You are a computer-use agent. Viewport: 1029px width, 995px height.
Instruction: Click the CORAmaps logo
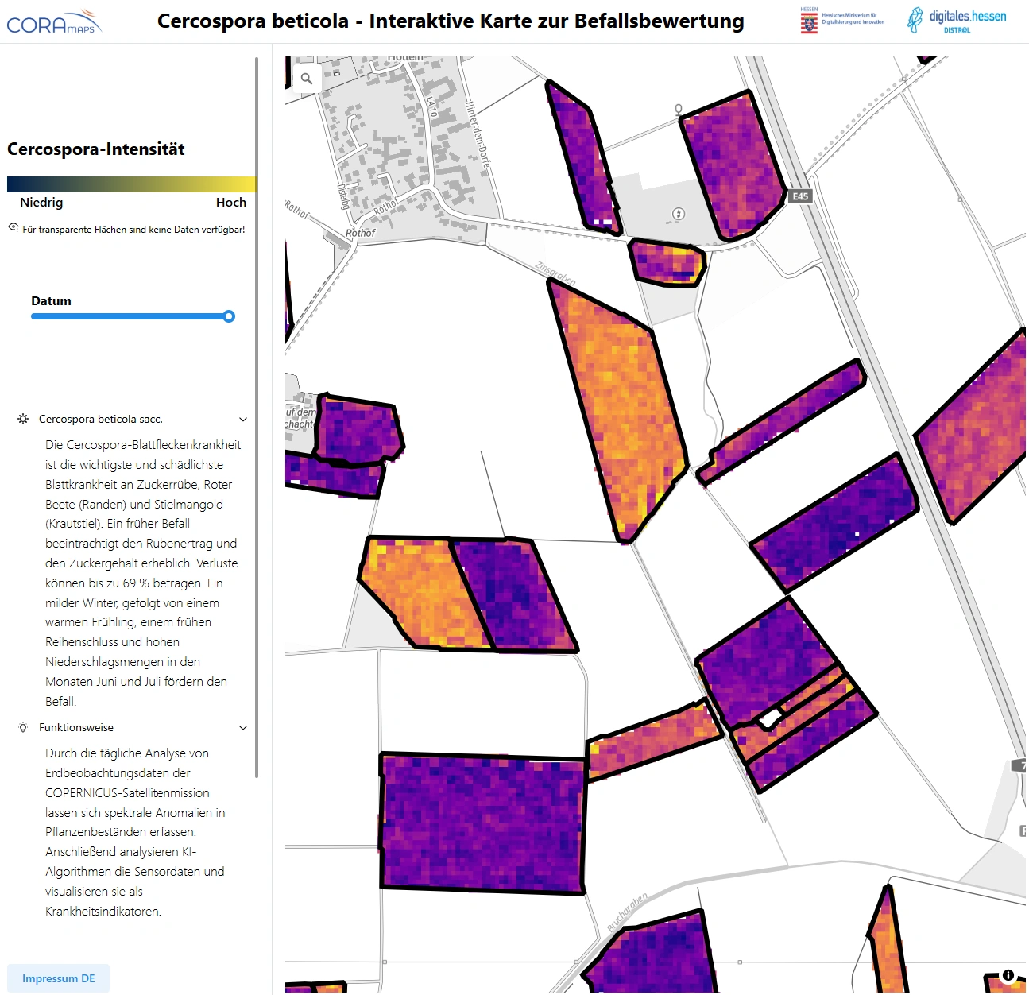54,22
